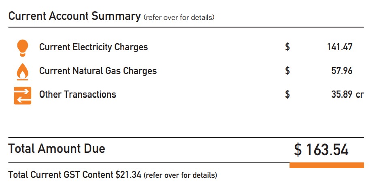Click the orange light bulb electricity icon

point(23,48)
